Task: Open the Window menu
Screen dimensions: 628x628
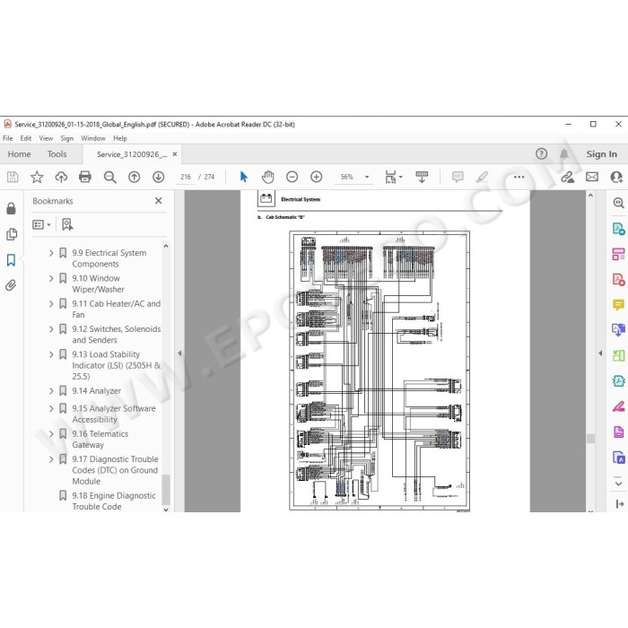Action: 93,138
